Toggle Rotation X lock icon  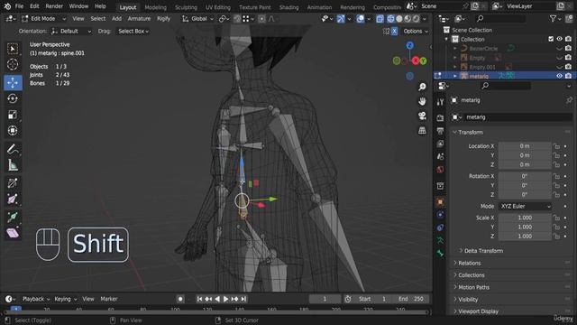pos(556,177)
